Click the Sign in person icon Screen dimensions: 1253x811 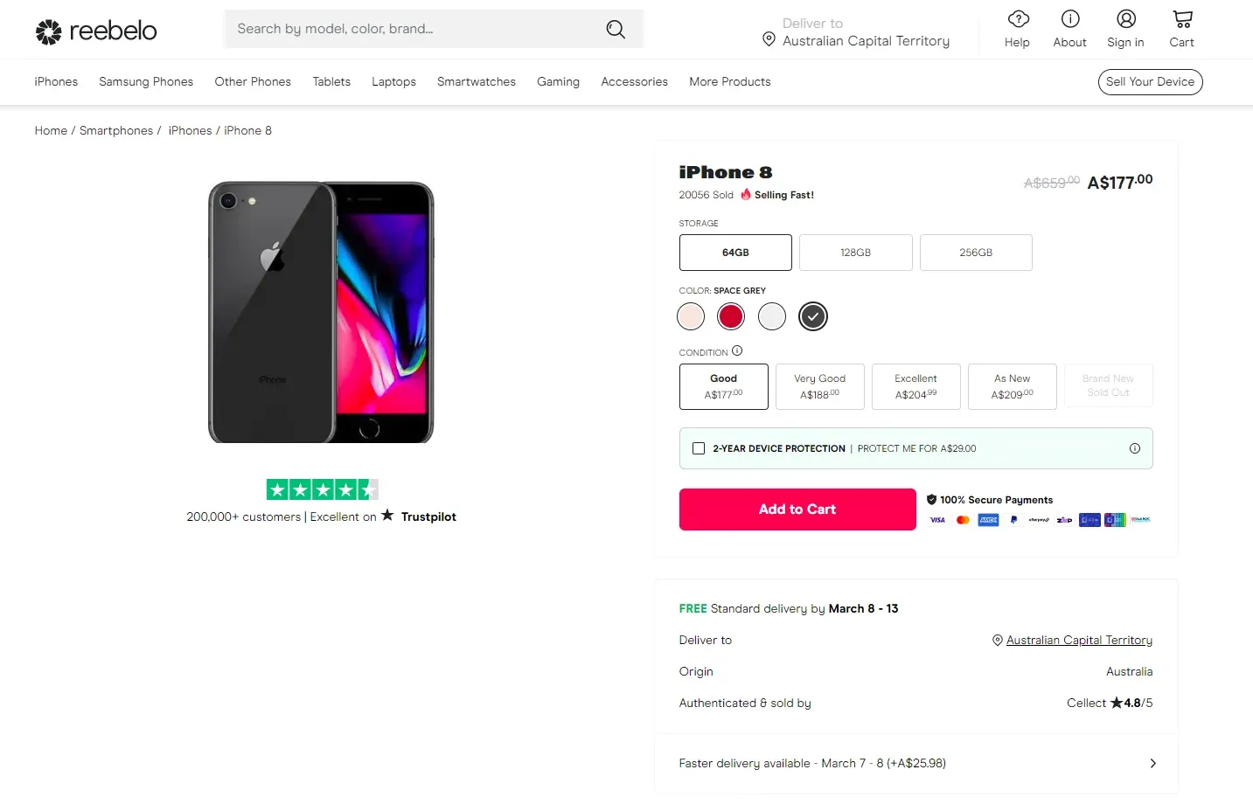coord(1125,18)
